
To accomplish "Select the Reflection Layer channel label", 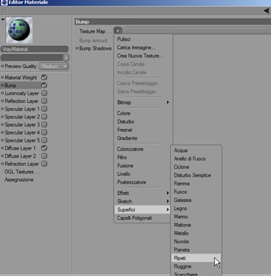I will pos(22,101).
